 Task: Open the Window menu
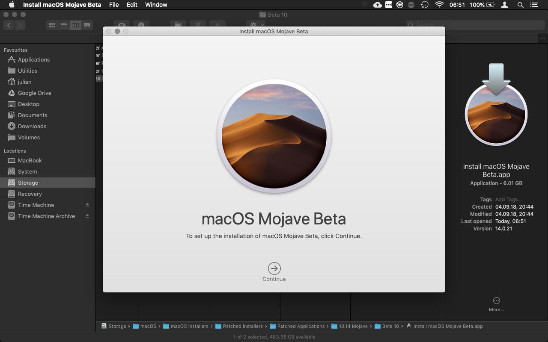(156, 5)
